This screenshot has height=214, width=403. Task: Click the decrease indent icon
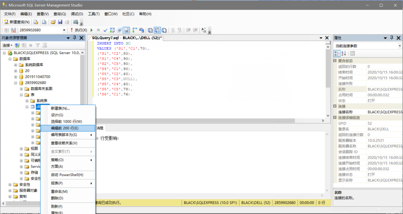188,30
